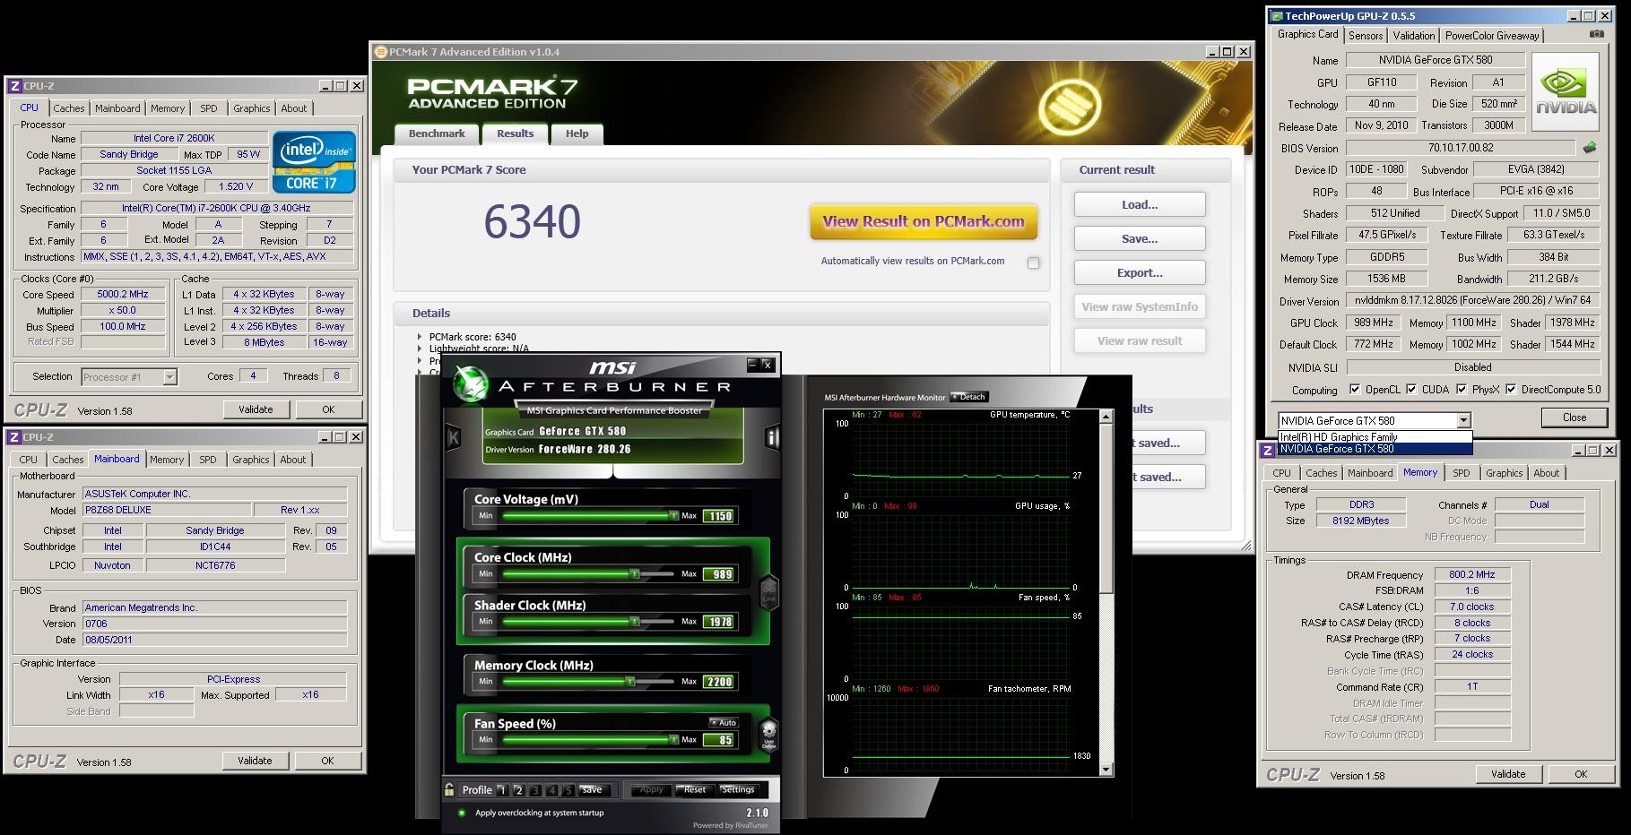This screenshot has height=835, width=1631.
Task: Click the Core Clock value field 989
Action: tap(720, 574)
